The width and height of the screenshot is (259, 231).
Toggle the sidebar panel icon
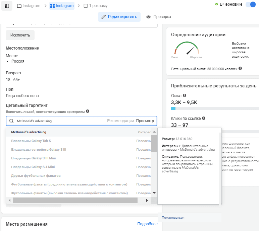7,6
